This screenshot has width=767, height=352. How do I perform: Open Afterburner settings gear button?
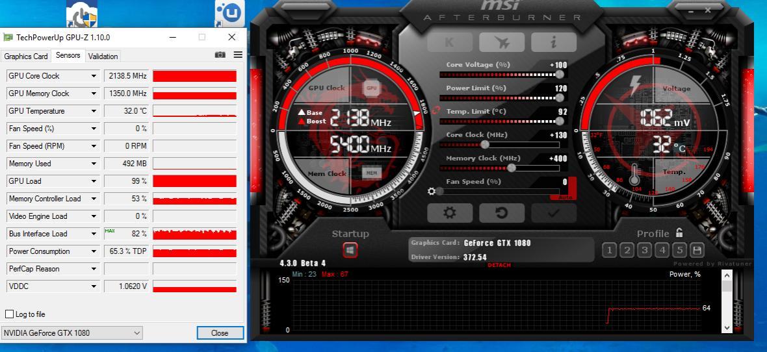450,213
